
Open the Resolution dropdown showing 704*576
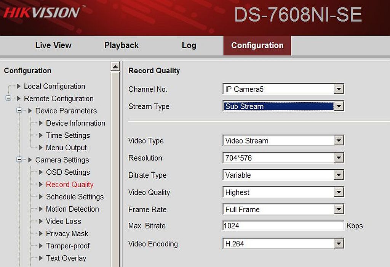(x=283, y=158)
